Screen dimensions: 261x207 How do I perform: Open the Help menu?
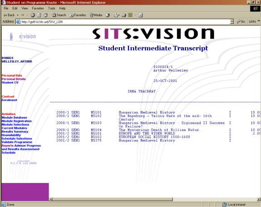(62, 8)
